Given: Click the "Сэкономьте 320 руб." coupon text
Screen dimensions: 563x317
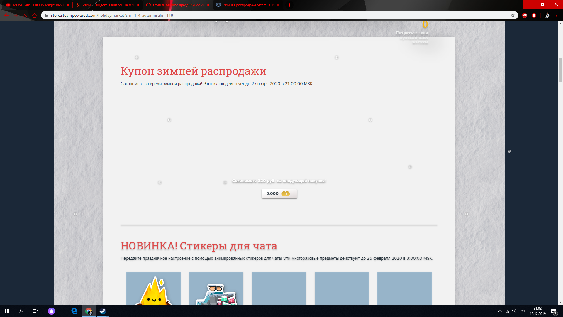Looking at the screenshot, I should click(279, 181).
